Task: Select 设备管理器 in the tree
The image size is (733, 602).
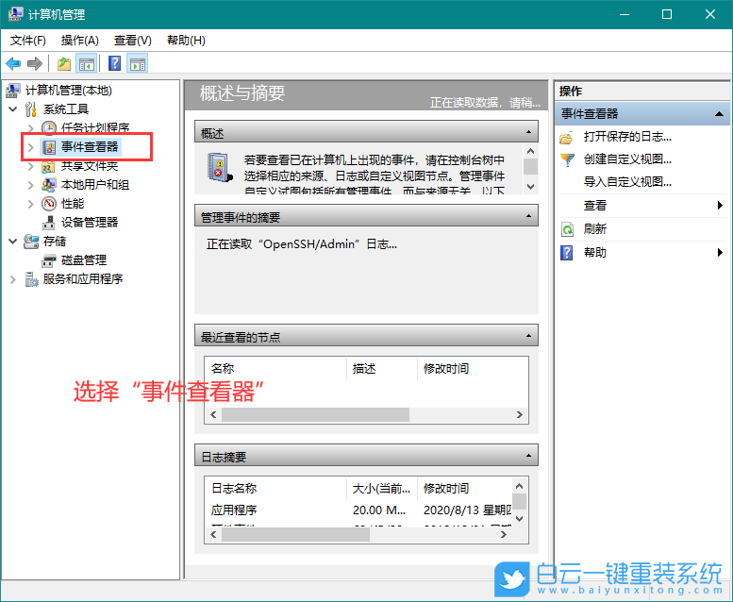Action: [90, 223]
